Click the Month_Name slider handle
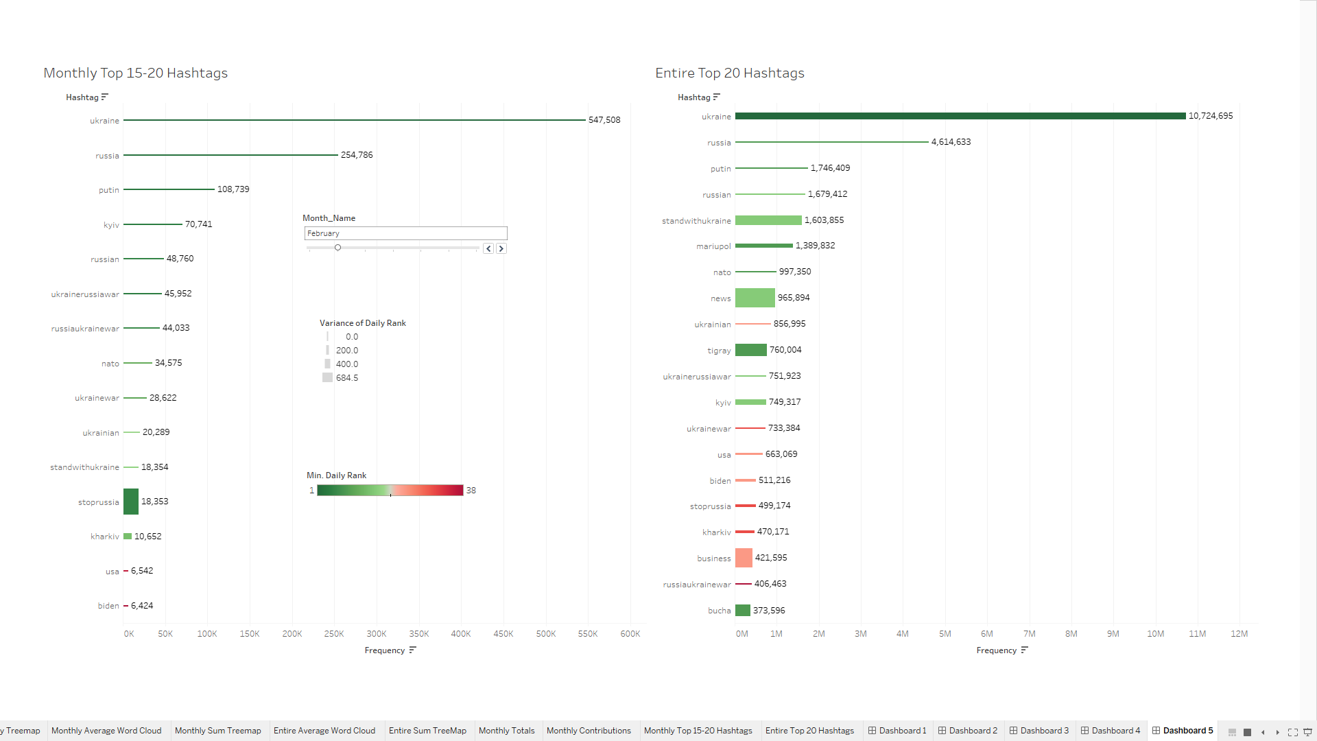Screen dimensions: 1317x741 pyautogui.click(x=337, y=248)
